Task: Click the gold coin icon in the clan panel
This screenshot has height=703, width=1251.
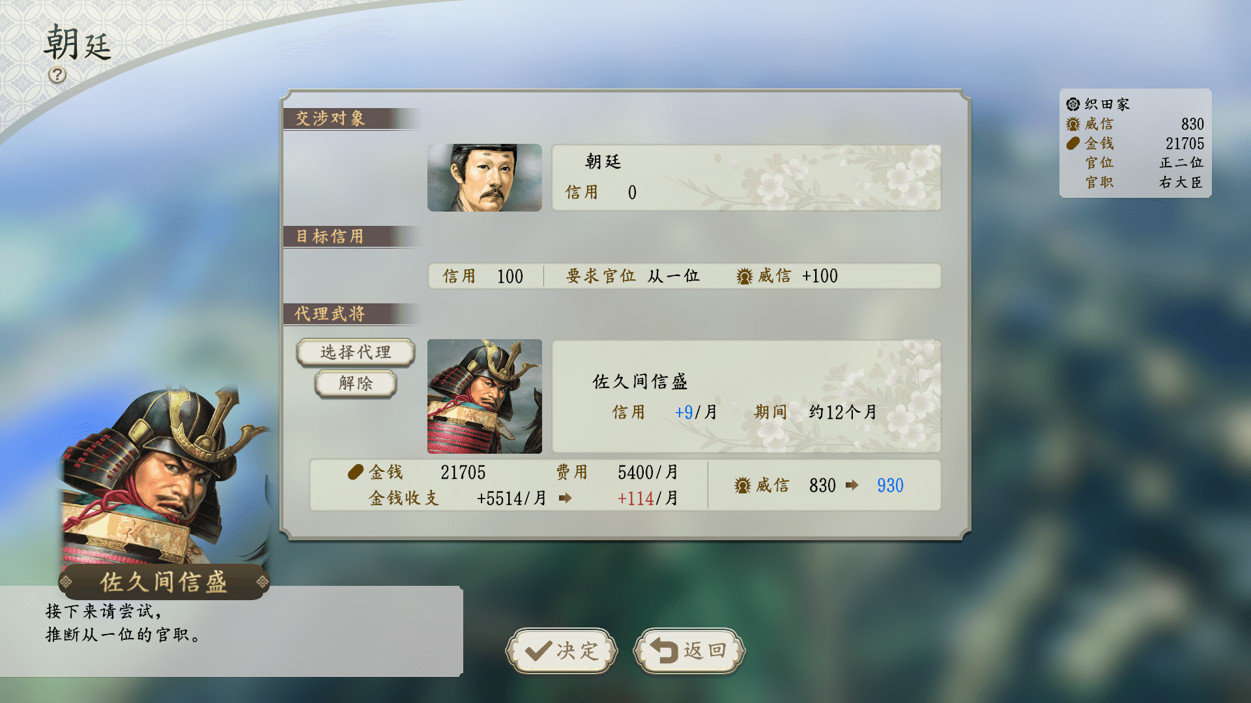Action: point(1073,143)
